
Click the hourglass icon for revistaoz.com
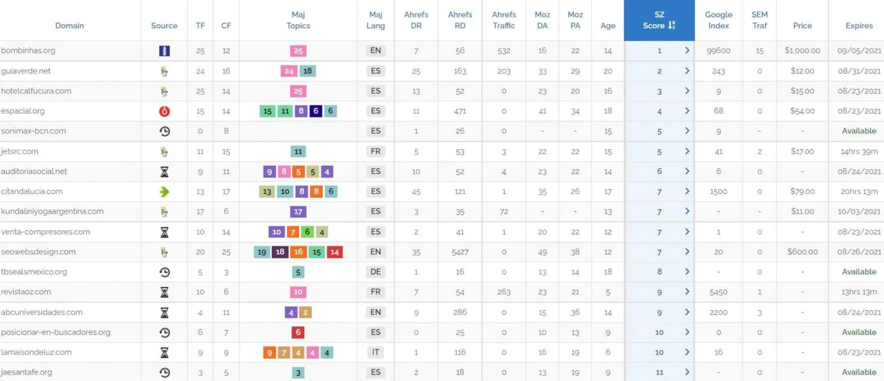[164, 292]
